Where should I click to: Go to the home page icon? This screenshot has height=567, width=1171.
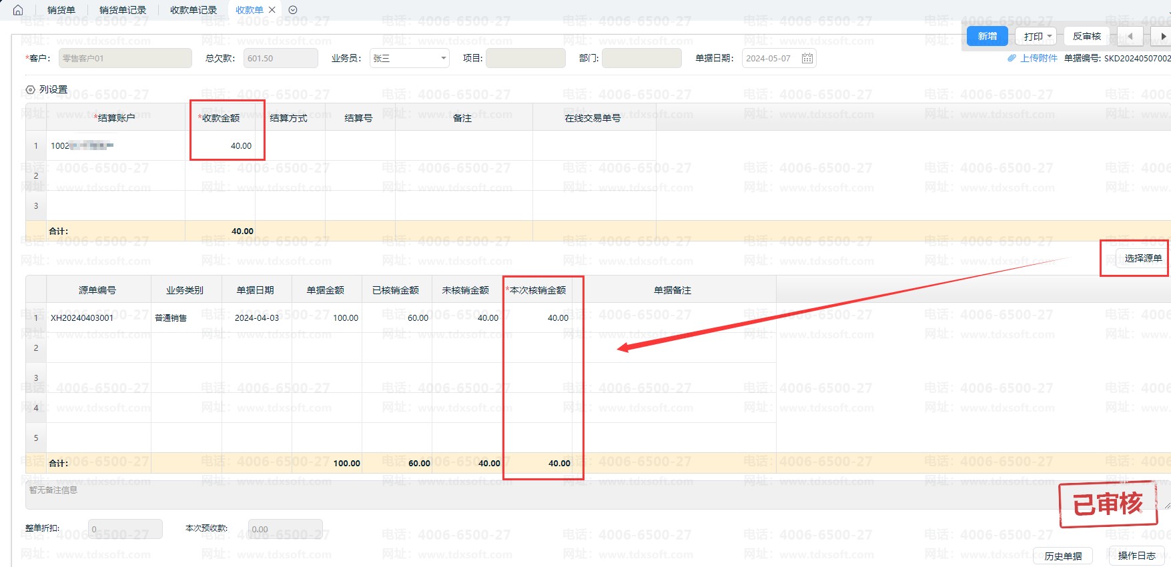coord(18,10)
